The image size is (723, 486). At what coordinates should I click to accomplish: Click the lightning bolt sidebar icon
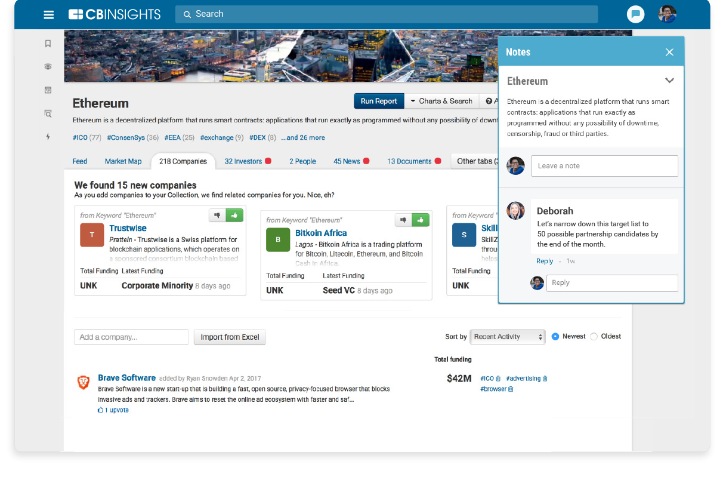[48, 137]
